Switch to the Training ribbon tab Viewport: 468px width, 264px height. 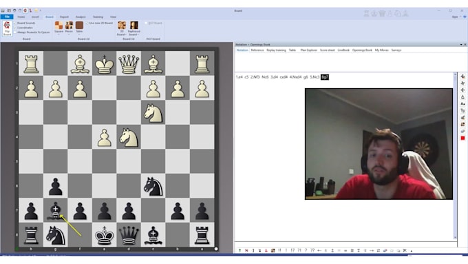[x=98, y=17]
